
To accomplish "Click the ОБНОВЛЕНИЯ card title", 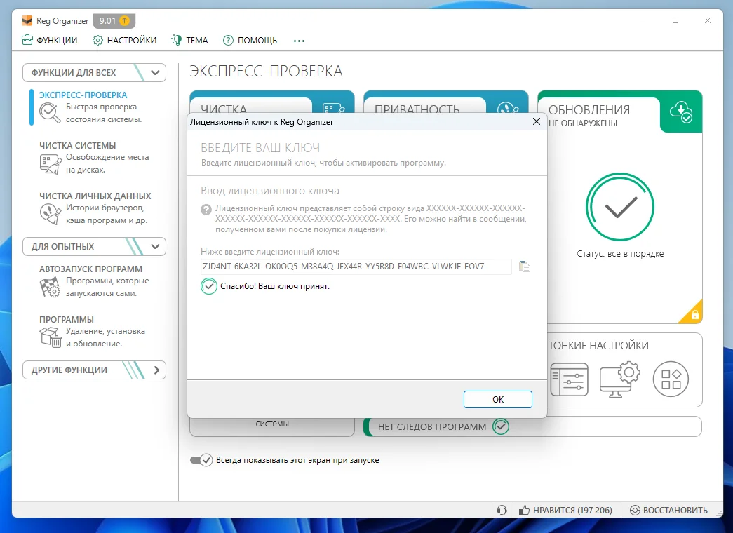I will (589, 110).
